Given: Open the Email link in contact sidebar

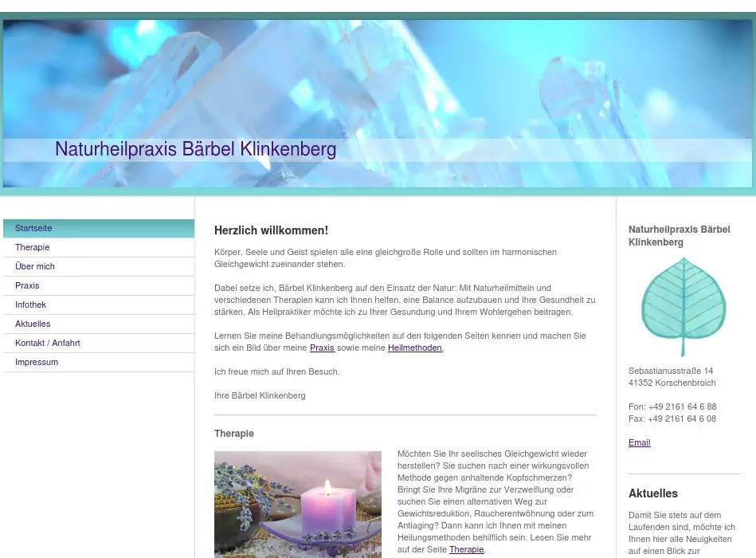Looking at the screenshot, I should (639, 442).
